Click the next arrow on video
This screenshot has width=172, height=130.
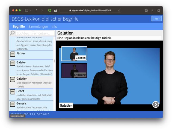155,104
